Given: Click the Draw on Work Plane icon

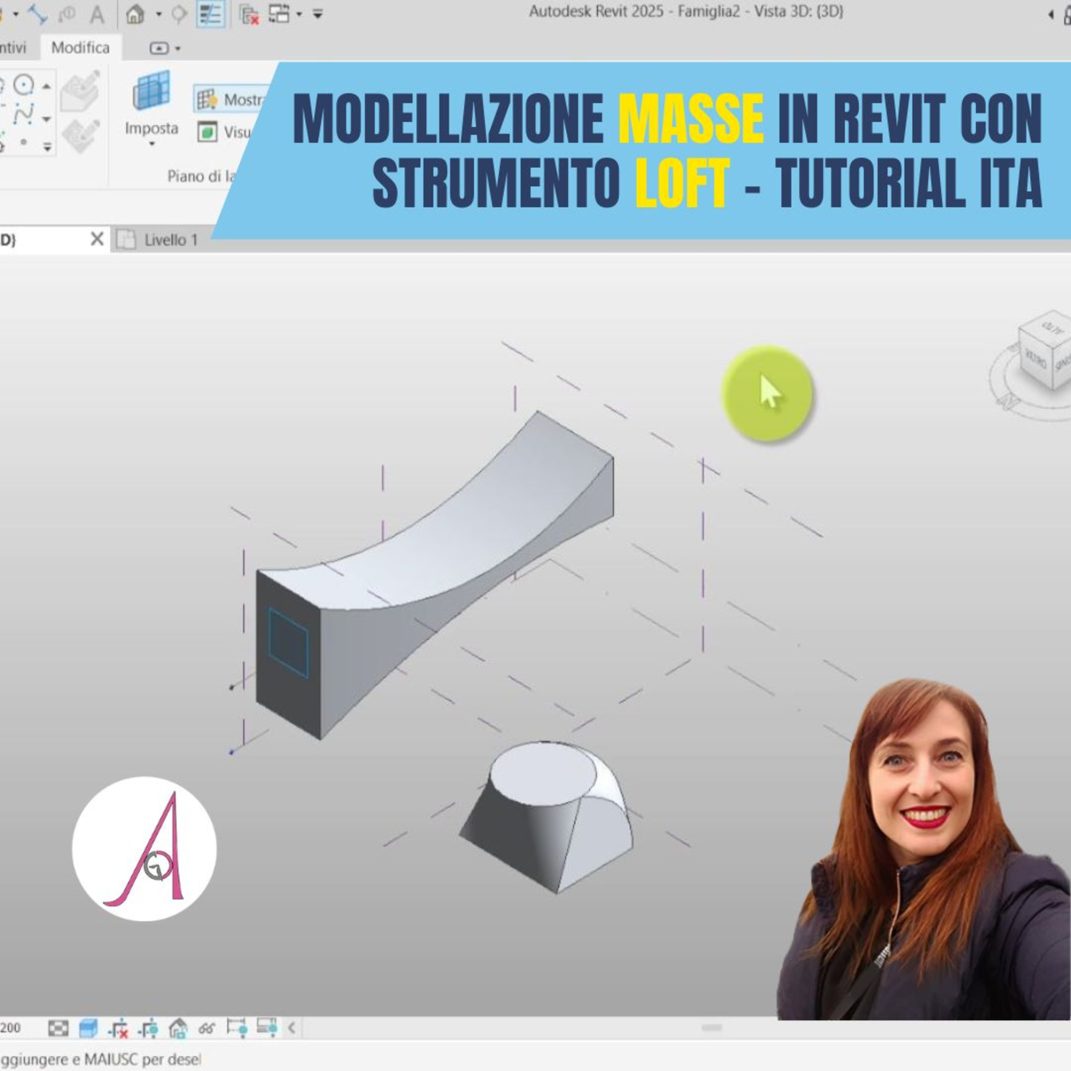Looking at the screenshot, I should coord(81,136).
